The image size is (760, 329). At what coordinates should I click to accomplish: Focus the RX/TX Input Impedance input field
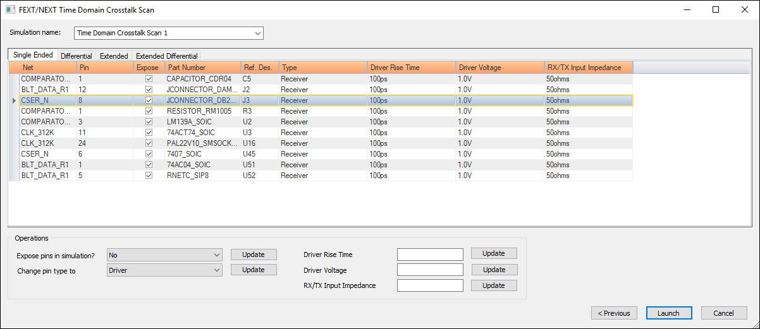[431, 286]
